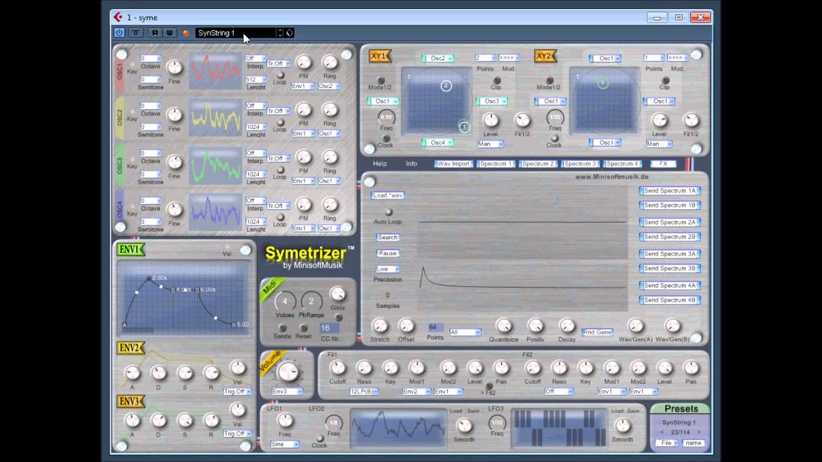
Task: Click the ENV2 yellow flag label
Action: tap(130, 348)
